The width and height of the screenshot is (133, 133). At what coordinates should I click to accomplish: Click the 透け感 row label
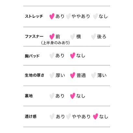[x=31, y=116]
